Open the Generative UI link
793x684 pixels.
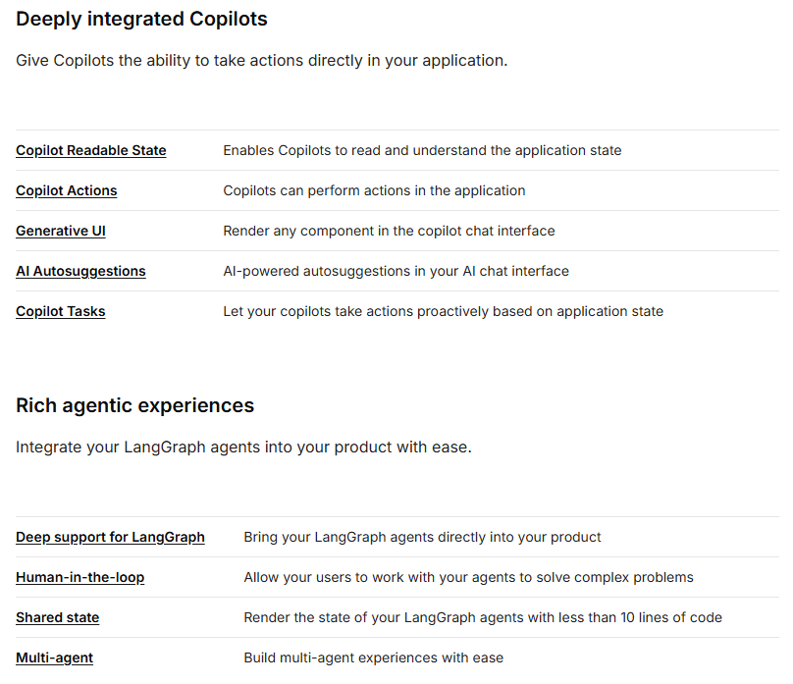[61, 231]
